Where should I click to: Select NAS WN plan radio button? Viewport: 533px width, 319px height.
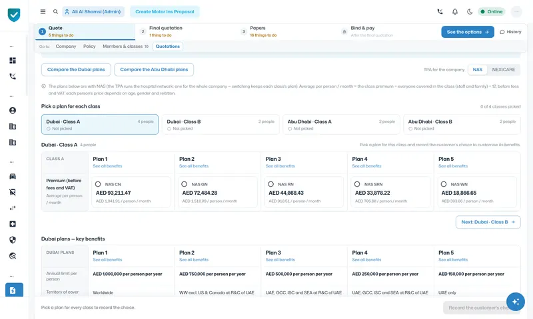pos(444,184)
